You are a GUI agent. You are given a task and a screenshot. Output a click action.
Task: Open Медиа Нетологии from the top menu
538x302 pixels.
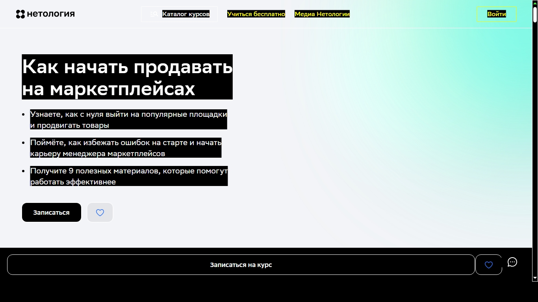tap(322, 14)
